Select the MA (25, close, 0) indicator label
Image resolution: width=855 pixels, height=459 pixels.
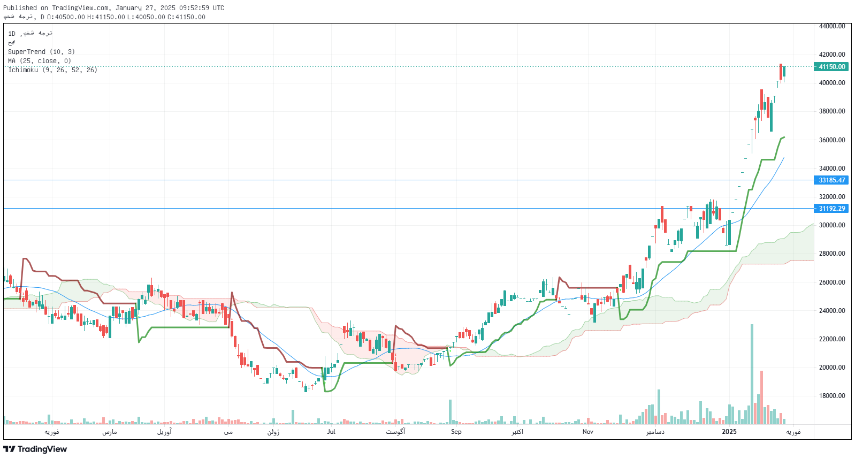coord(40,61)
